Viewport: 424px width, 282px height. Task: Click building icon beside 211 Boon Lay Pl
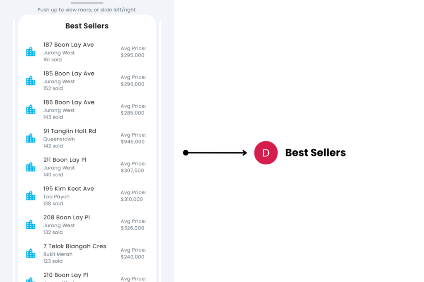(31, 167)
